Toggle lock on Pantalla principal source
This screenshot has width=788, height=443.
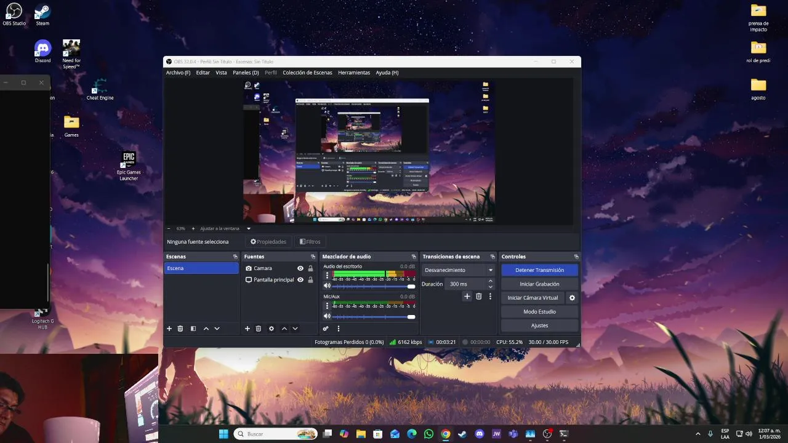[x=310, y=280]
